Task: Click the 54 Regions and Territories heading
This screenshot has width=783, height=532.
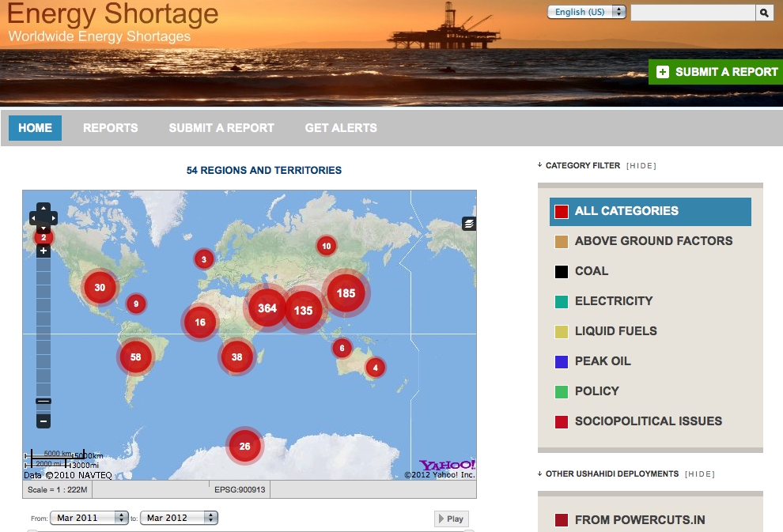Action: [264, 170]
